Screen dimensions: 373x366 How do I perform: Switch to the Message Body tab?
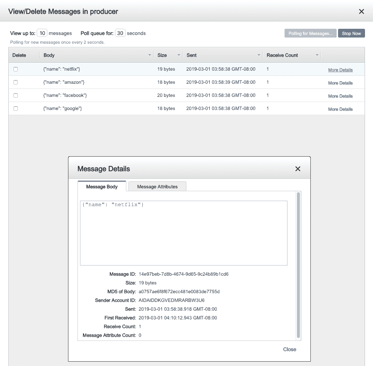pos(102,186)
